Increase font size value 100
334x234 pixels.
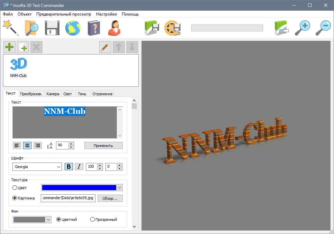click(100, 165)
